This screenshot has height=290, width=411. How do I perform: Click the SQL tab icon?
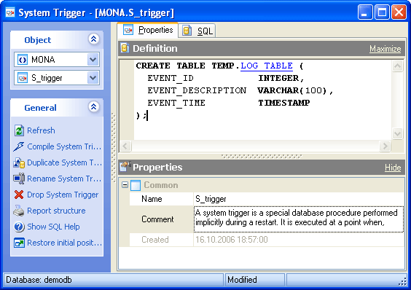point(187,31)
